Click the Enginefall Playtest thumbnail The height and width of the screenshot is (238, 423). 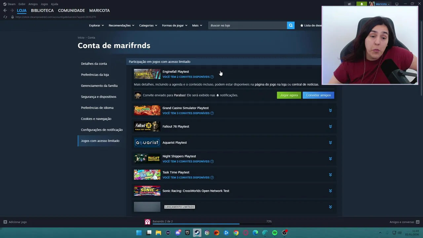point(147,74)
